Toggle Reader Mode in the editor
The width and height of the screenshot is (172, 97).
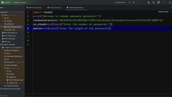(x=163, y=12)
